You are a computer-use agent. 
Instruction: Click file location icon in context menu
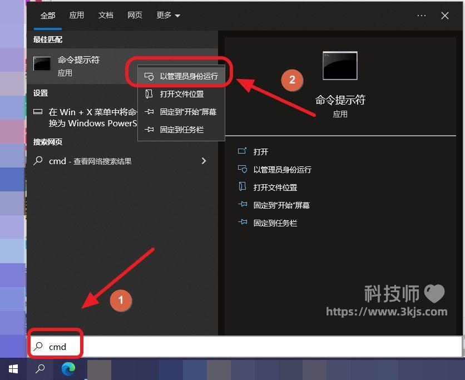click(149, 94)
